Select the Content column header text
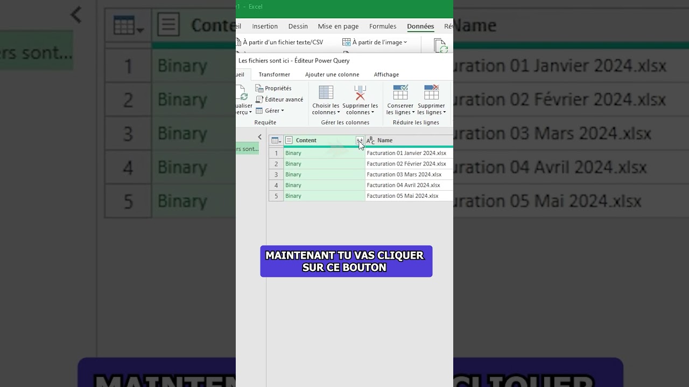This screenshot has width=689, height=387. (x=306, y=140)
